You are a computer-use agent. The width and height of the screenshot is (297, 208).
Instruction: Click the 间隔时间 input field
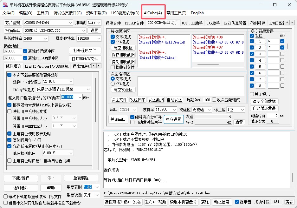click(273, 116)
